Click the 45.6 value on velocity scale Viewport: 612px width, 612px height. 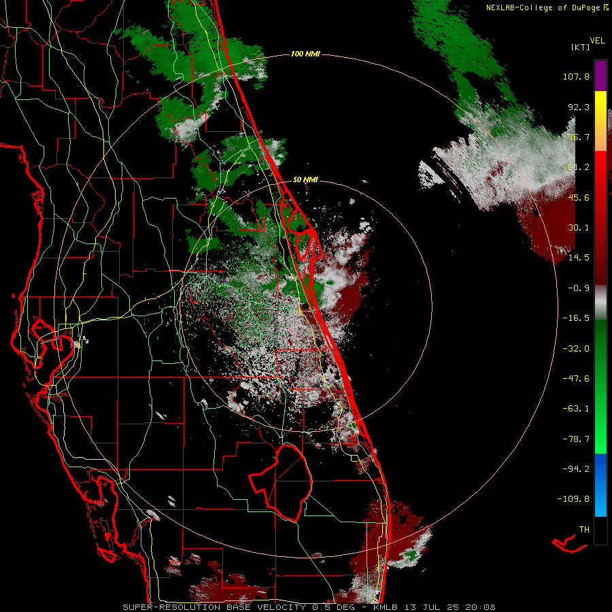[579, 197]
